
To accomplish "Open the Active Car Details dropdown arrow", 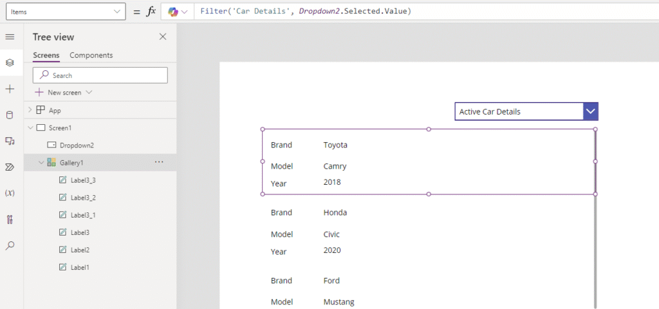I will coord(591,111).
